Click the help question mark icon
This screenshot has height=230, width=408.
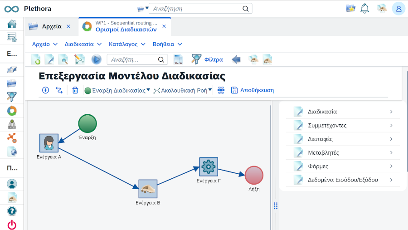pyautogui.click(x=12, y=211)
